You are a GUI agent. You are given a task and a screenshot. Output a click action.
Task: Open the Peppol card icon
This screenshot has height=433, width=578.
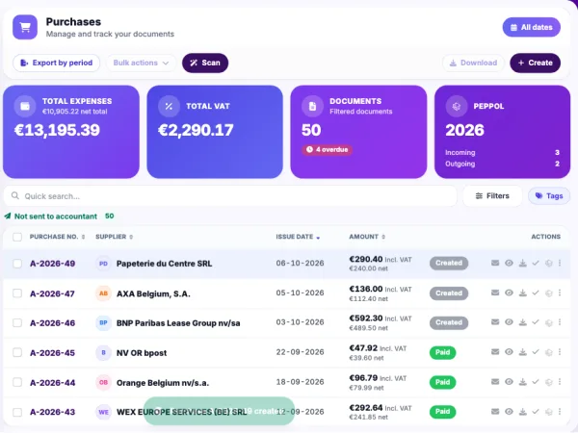[x=457, y=107]
